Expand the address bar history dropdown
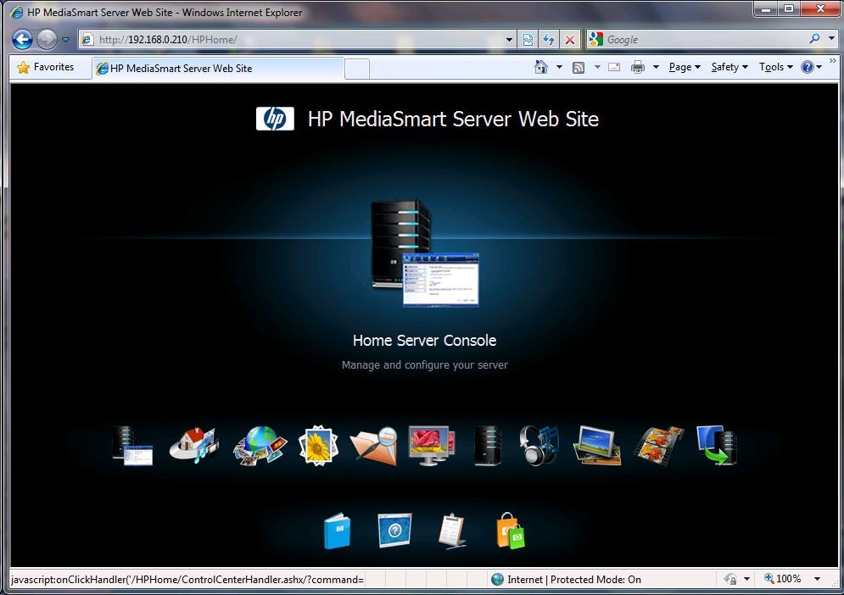This screenshot has width=844, height=595. click(x=509, y=39)
